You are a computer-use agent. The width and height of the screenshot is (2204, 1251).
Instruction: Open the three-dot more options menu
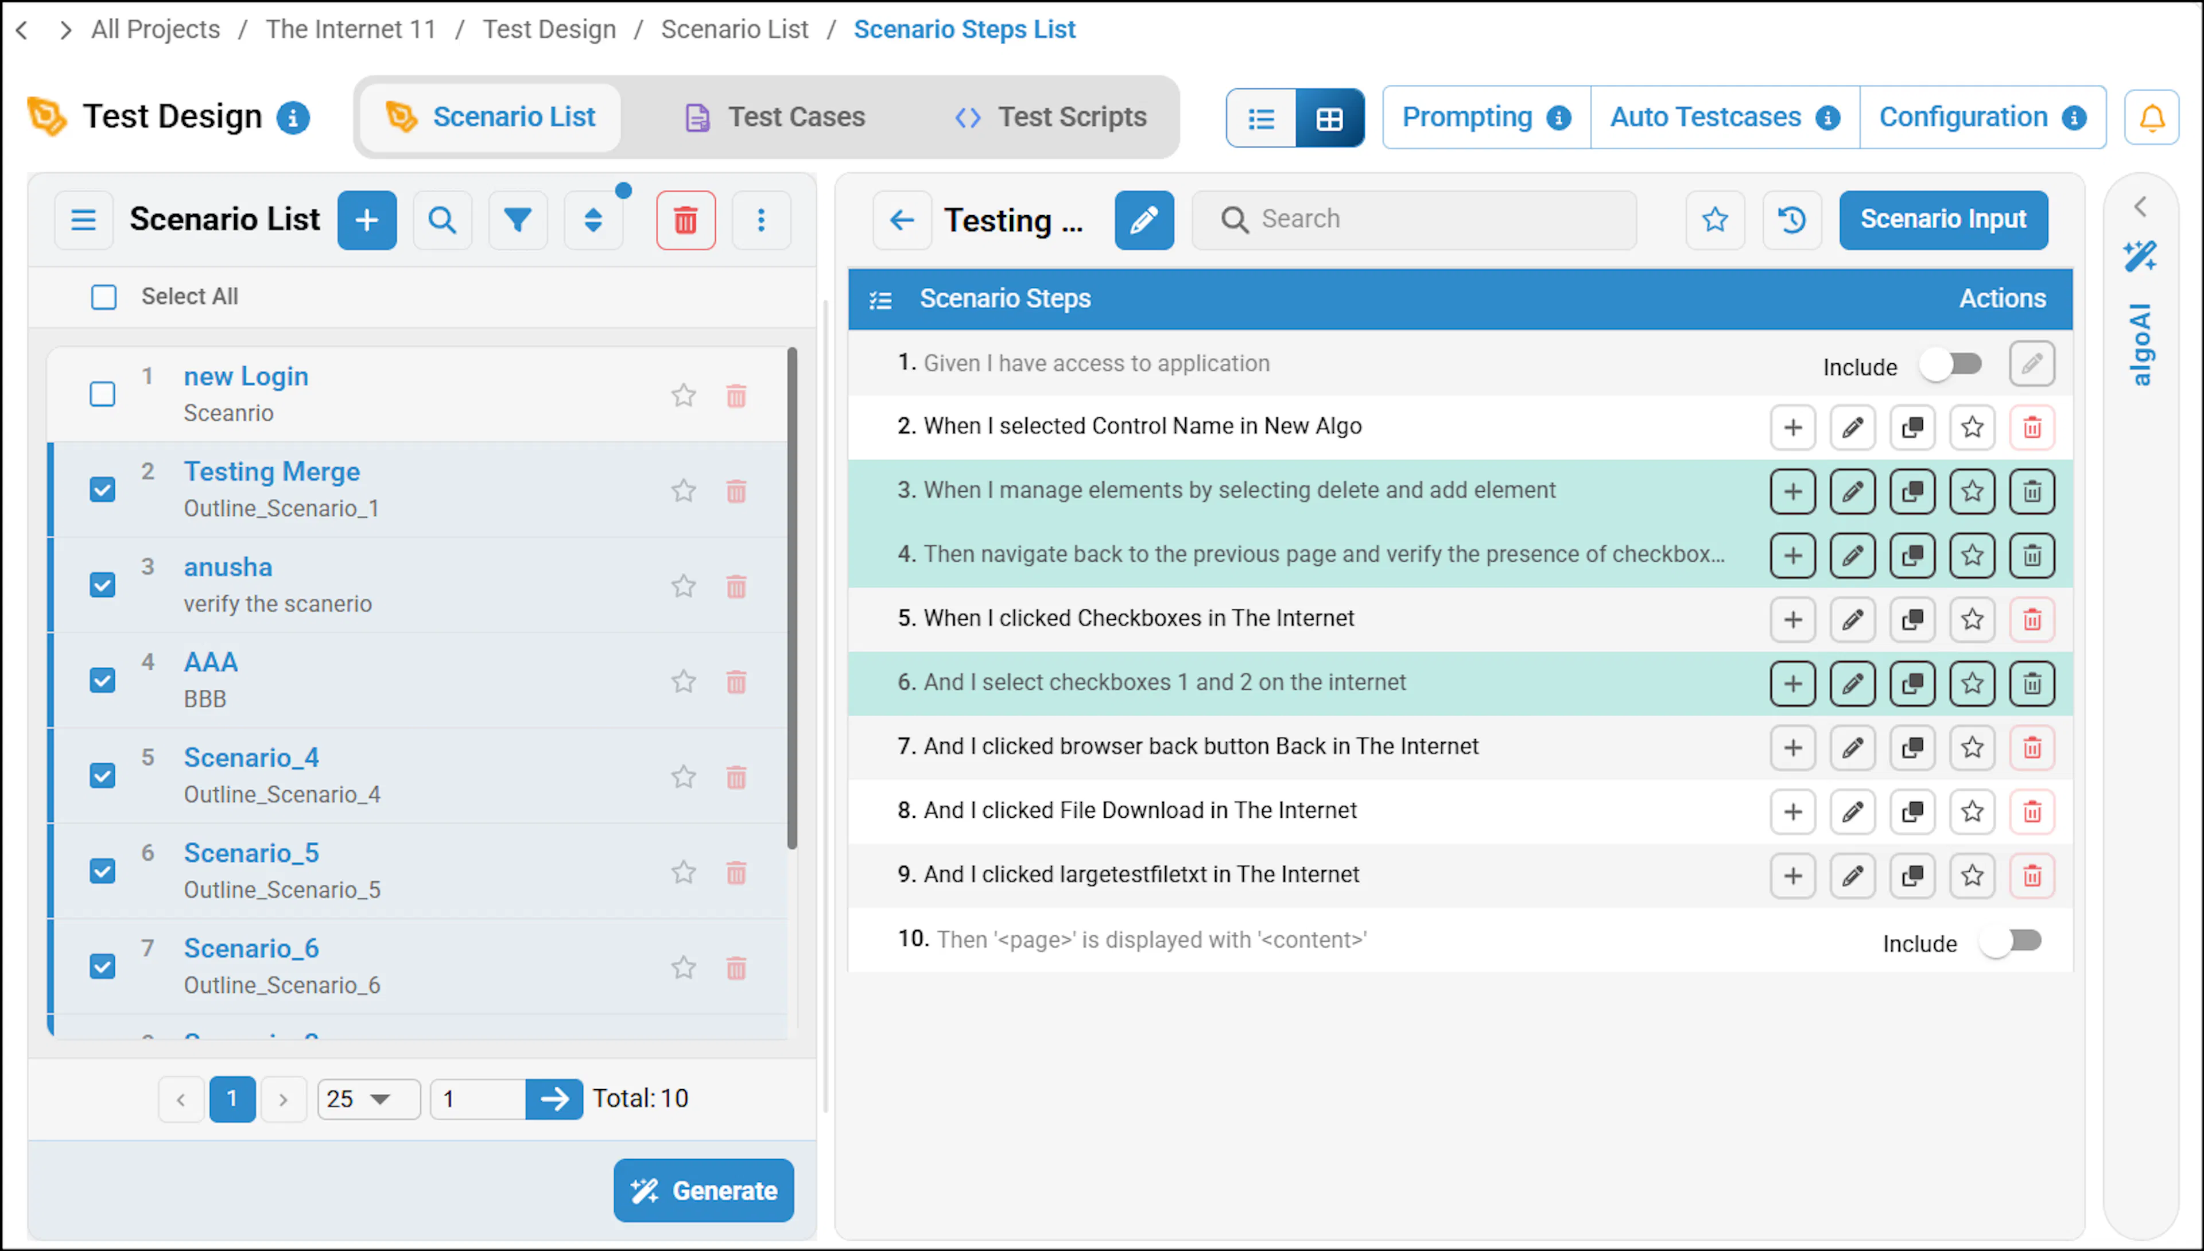[760, 220]
